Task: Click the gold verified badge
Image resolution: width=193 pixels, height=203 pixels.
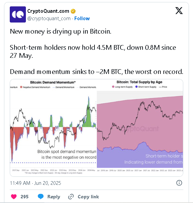Action: point(73,11)
